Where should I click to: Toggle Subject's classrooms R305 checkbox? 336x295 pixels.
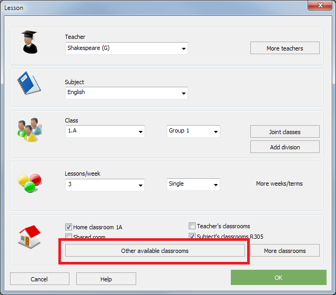click(x=192, y=237)
